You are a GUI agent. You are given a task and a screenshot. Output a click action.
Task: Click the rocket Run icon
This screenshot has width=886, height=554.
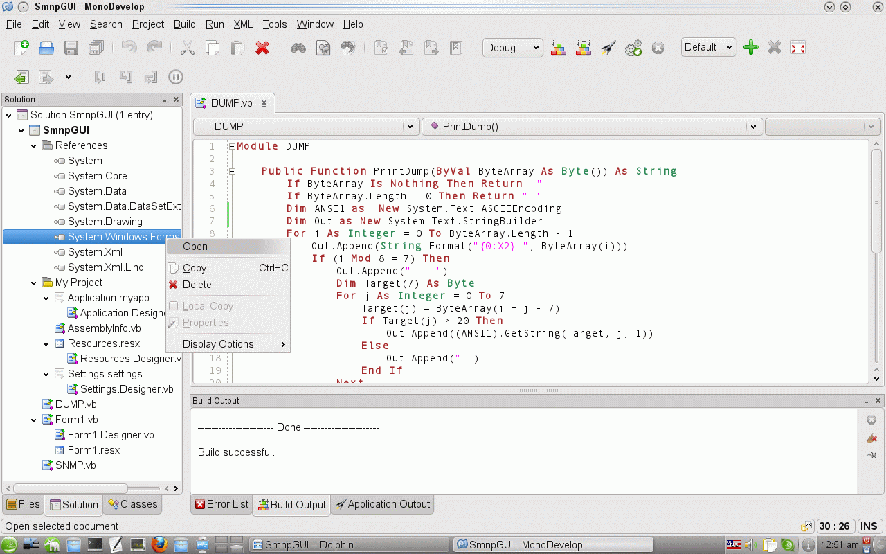[x=608, y=48]
